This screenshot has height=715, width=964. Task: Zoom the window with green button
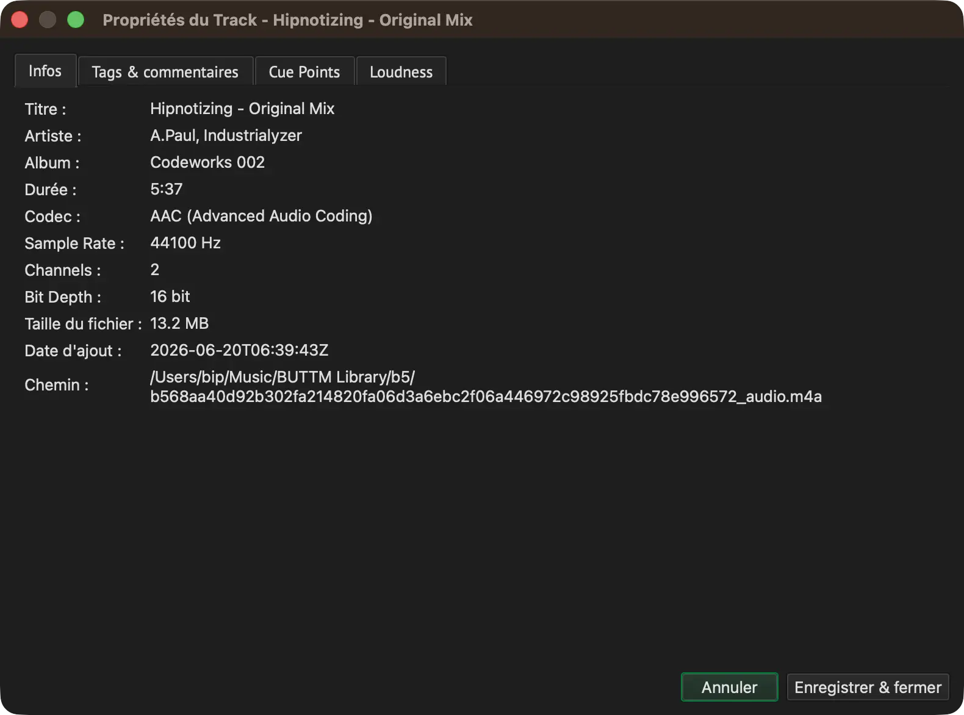click(76, 20)
